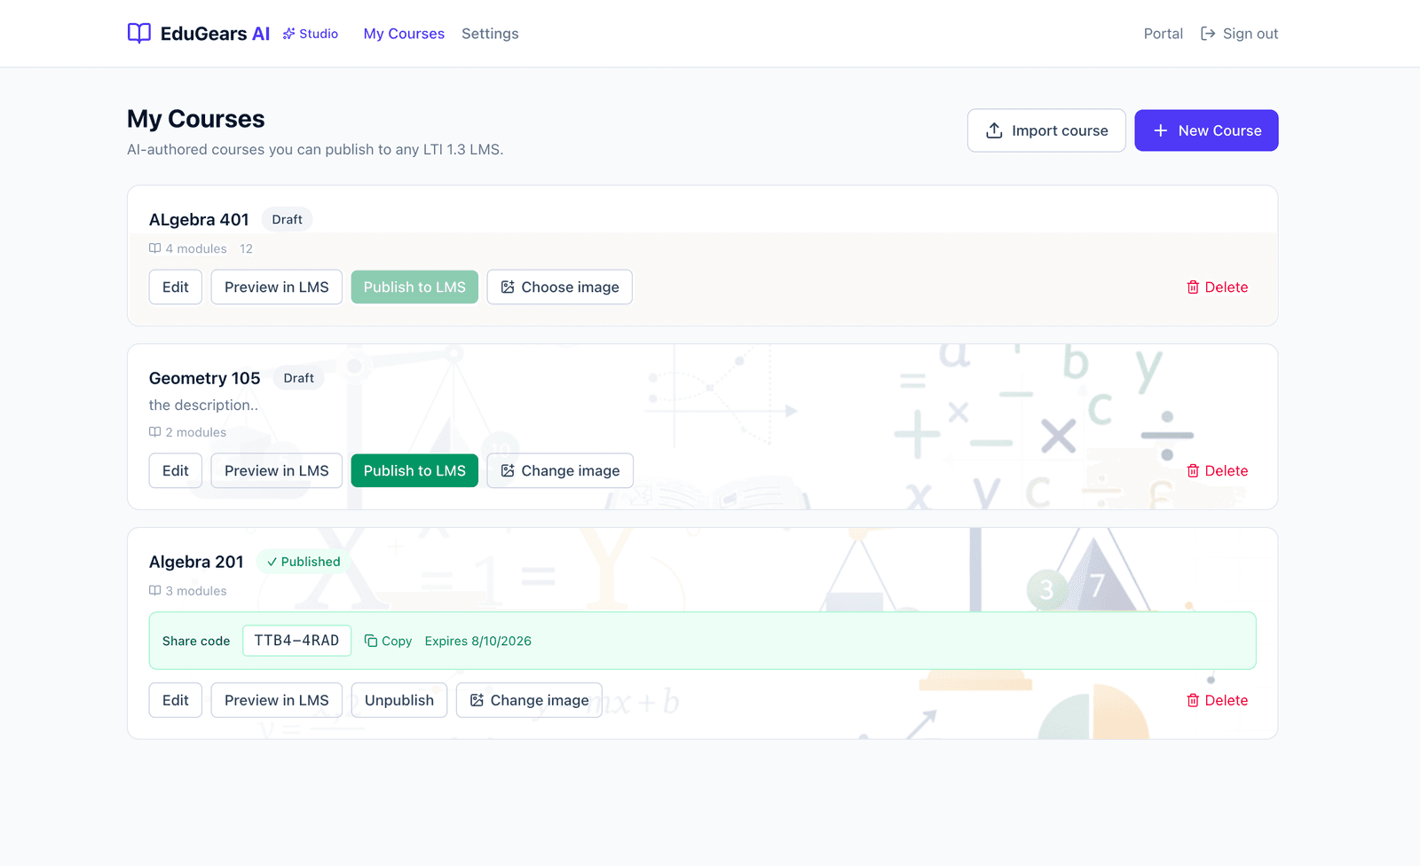Click the EduGears AI book logo icon
Viewport: 1420px width, 866px height.
pos(139,34)
